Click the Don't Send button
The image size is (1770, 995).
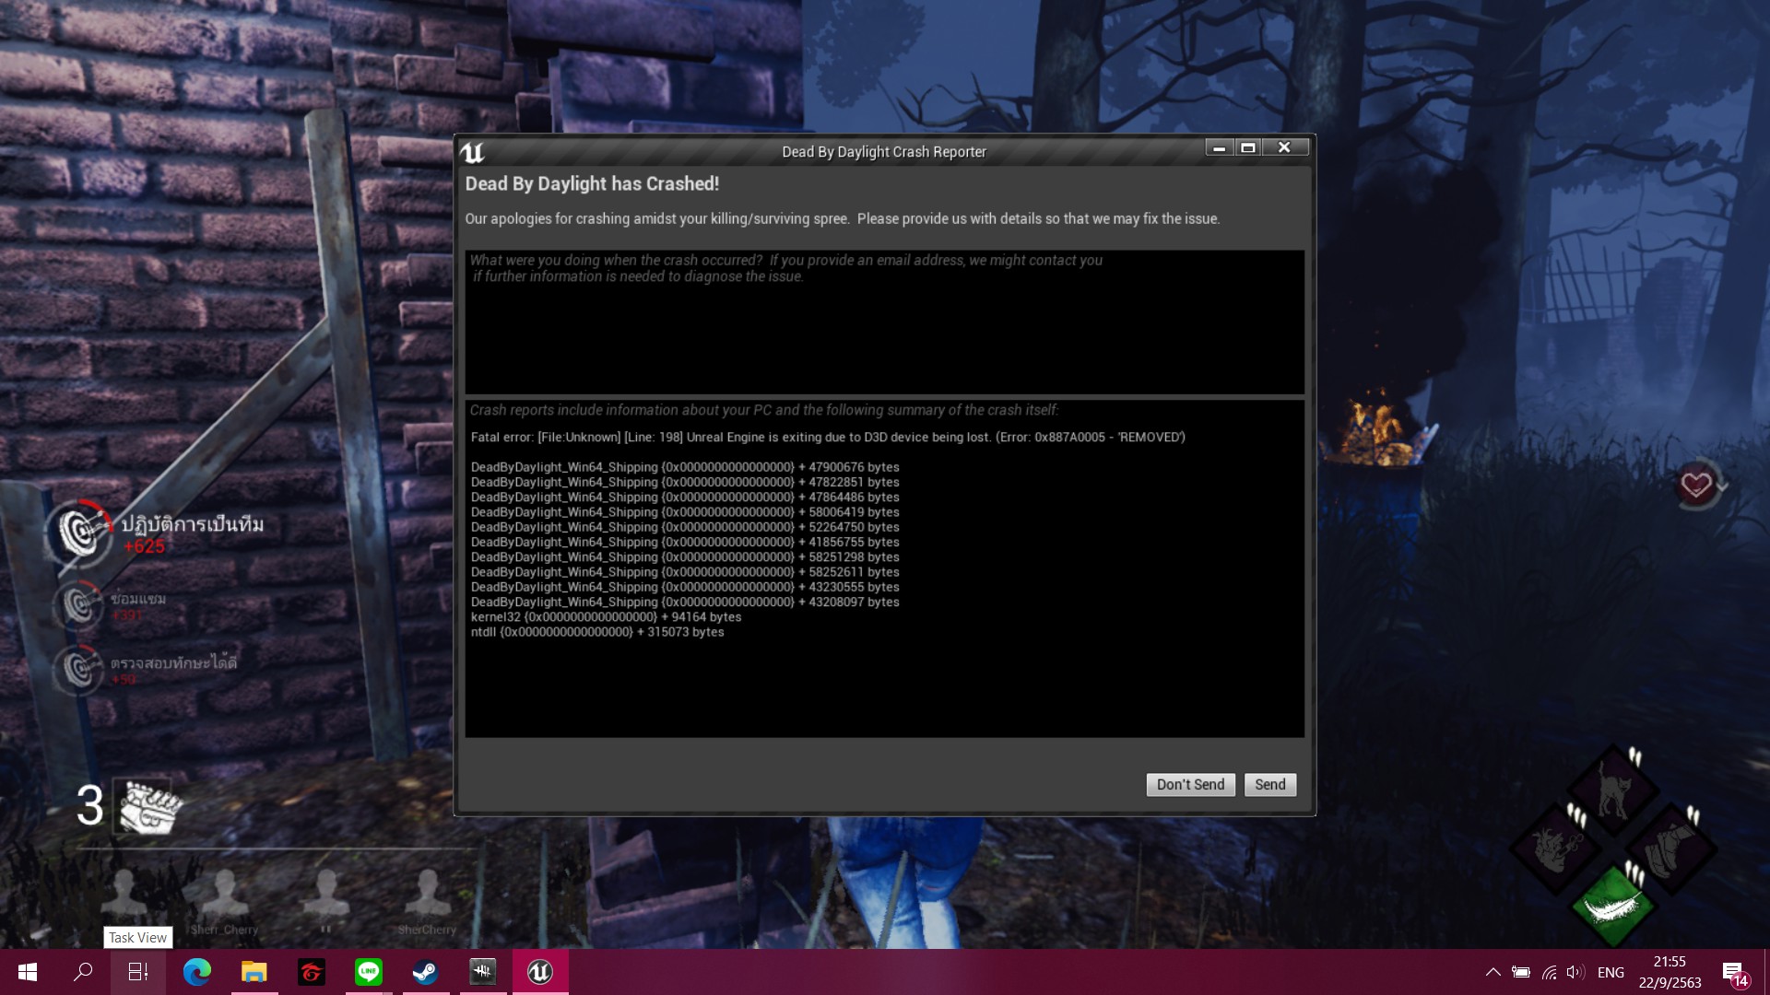tap(1190, 784)
